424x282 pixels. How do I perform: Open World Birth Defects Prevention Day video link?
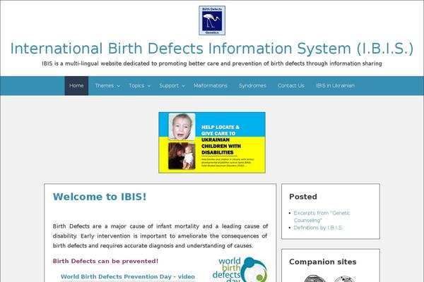tap(128, 276)
